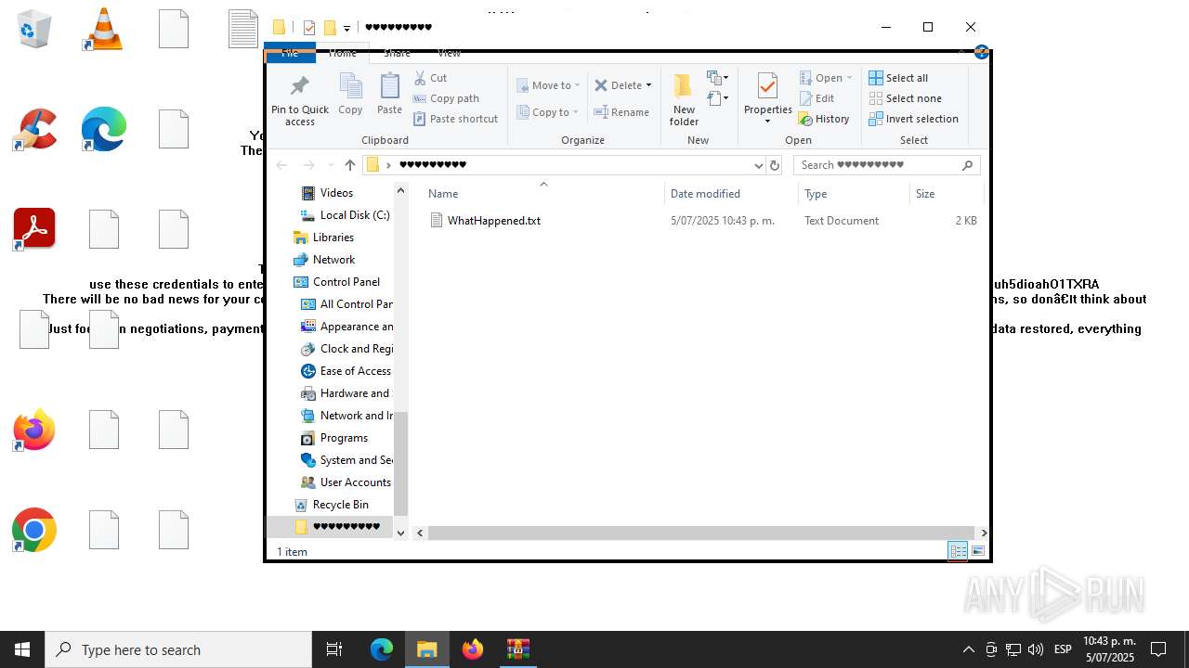
Task: Click the Windows Start button
Action: click(x=22, y=649)
